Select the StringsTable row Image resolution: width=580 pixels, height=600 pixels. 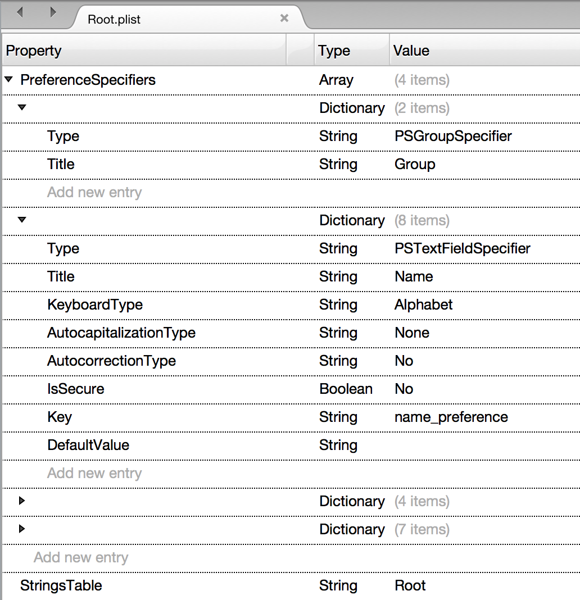click(x=291, y=585)
